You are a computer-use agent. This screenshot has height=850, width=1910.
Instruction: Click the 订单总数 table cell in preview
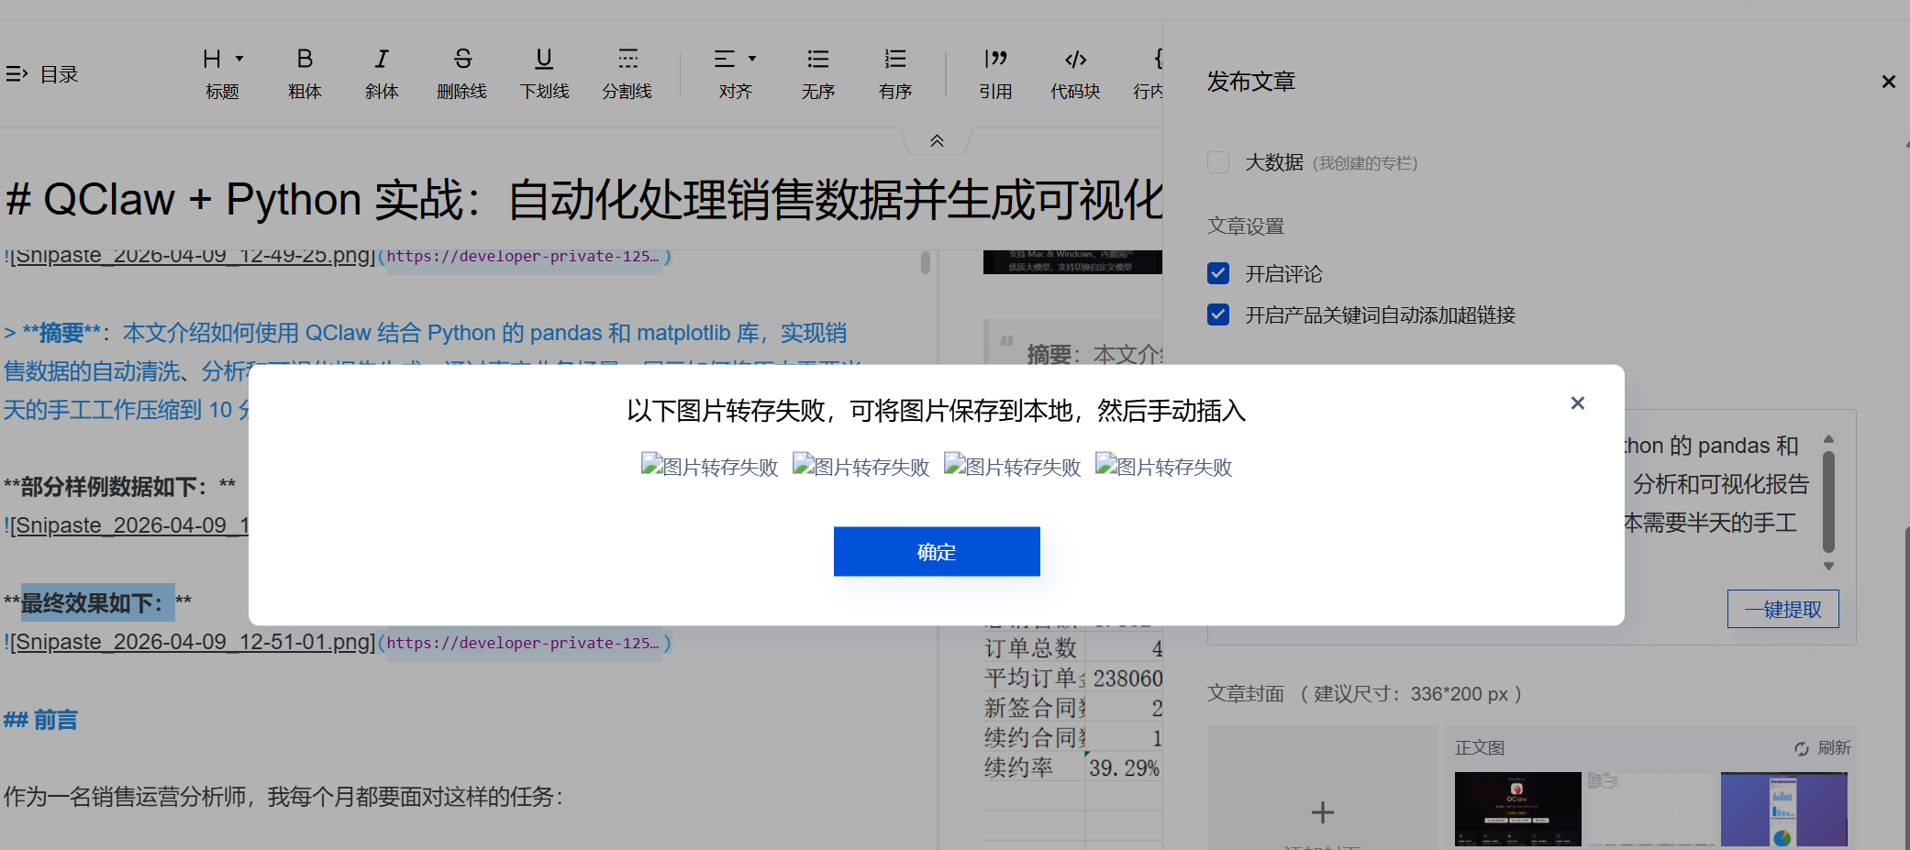[x=1030, y=648]
